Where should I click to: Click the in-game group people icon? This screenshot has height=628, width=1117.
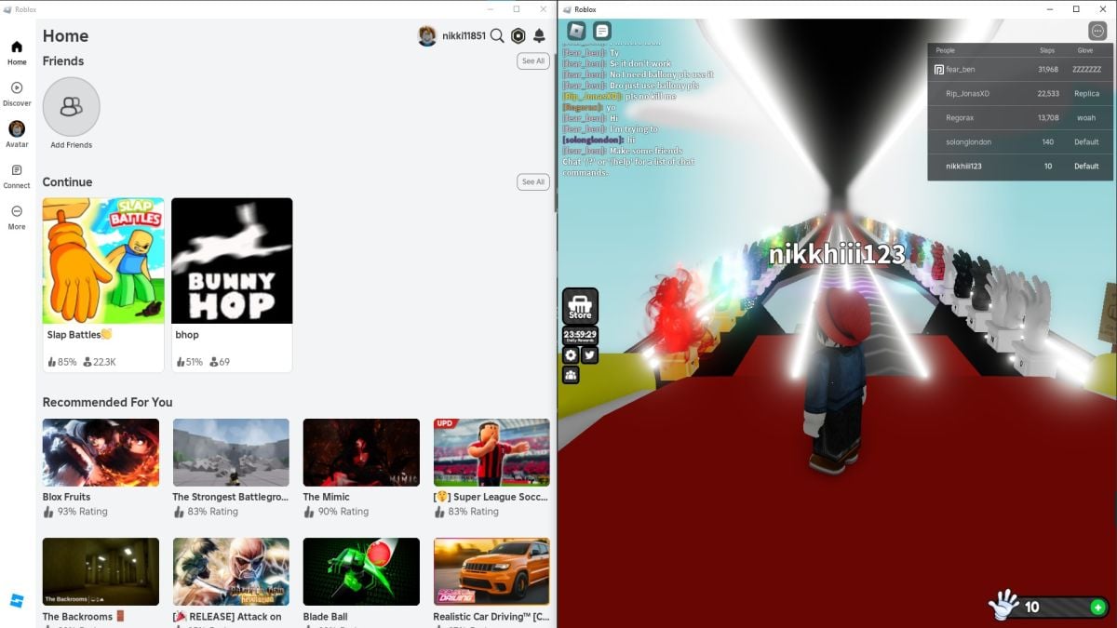pos(571,375)
